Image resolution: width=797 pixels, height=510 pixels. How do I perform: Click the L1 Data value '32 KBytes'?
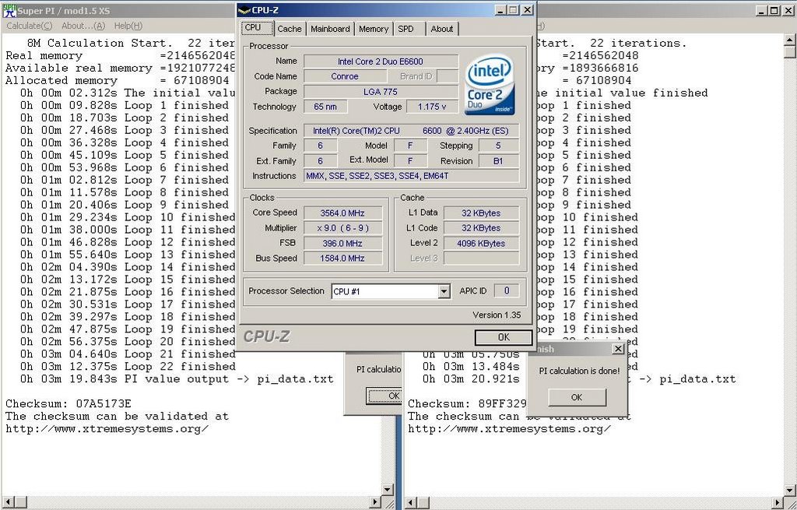click(481, 213)
